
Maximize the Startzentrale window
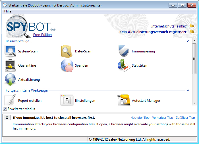click(x=182, y=5)
